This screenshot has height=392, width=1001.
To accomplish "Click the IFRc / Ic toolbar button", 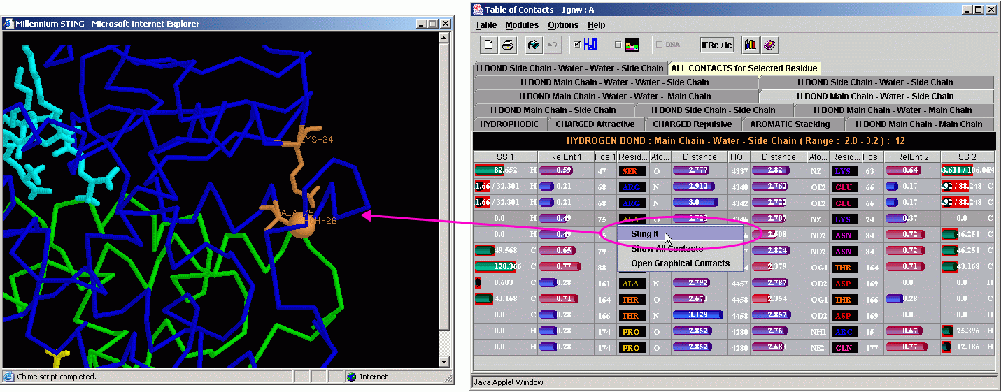I will pyautogui.click(x=716, y=45).
